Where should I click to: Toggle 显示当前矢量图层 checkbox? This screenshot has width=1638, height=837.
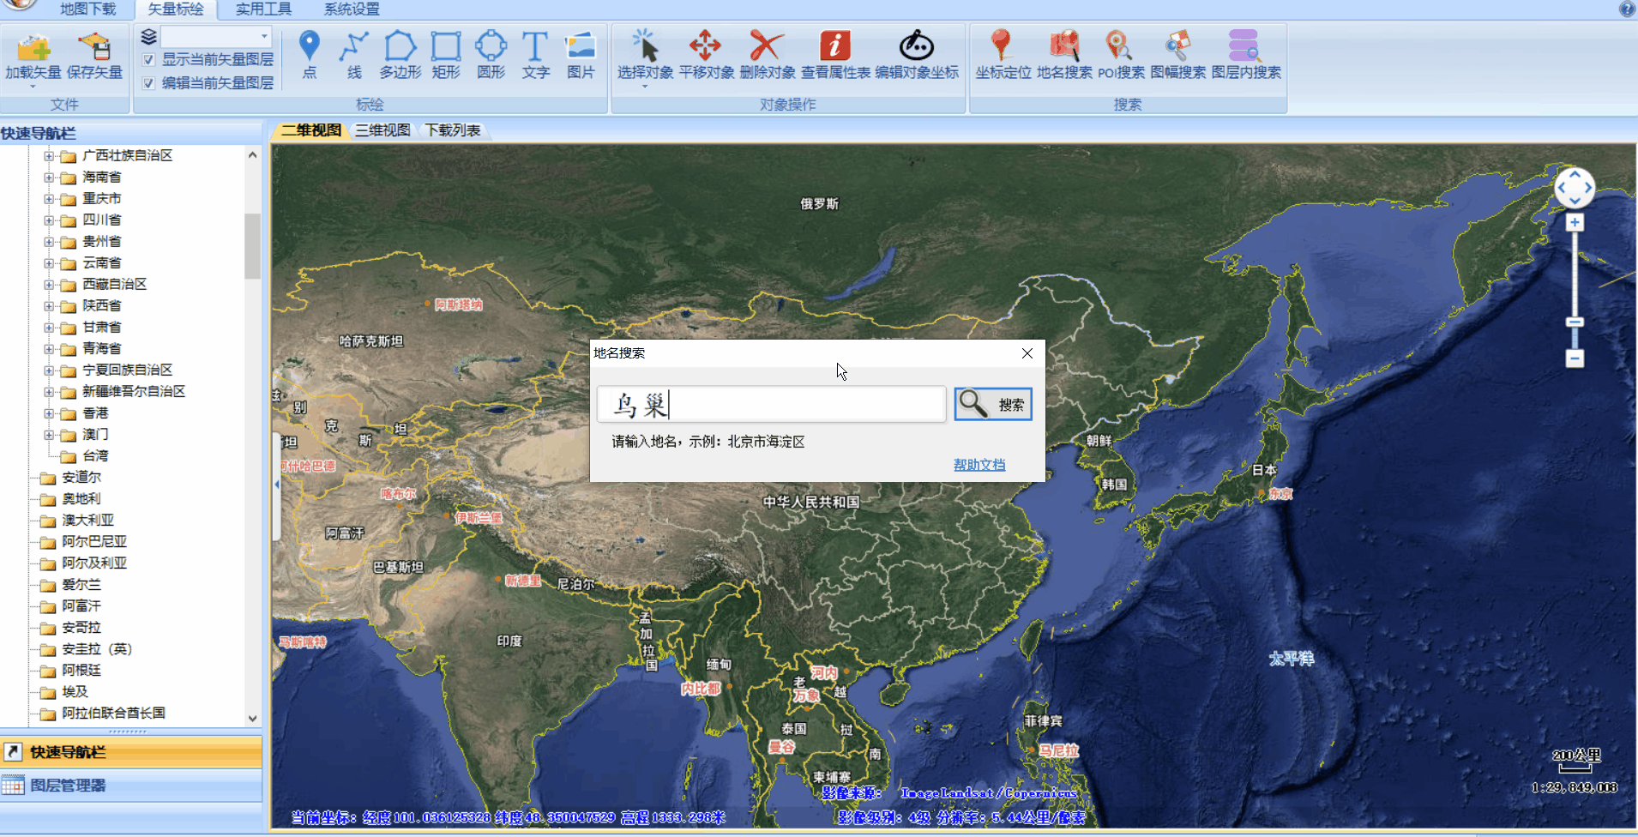click(148, 60)
